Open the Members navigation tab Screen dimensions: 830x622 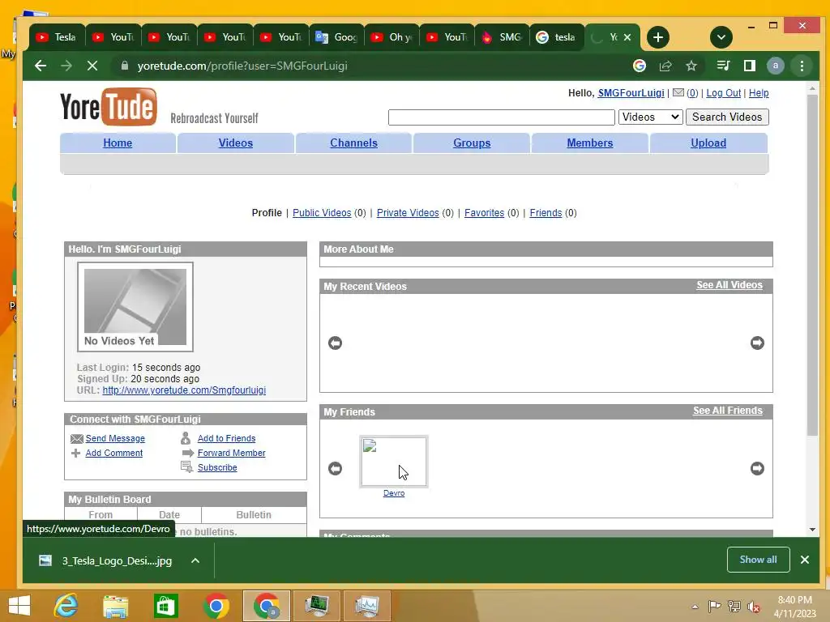click(x=590, y=143)
